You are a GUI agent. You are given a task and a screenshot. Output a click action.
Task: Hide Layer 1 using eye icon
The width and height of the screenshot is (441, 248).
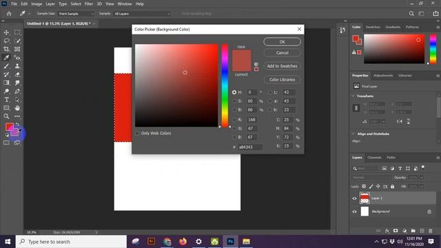(x=354, y=198)
